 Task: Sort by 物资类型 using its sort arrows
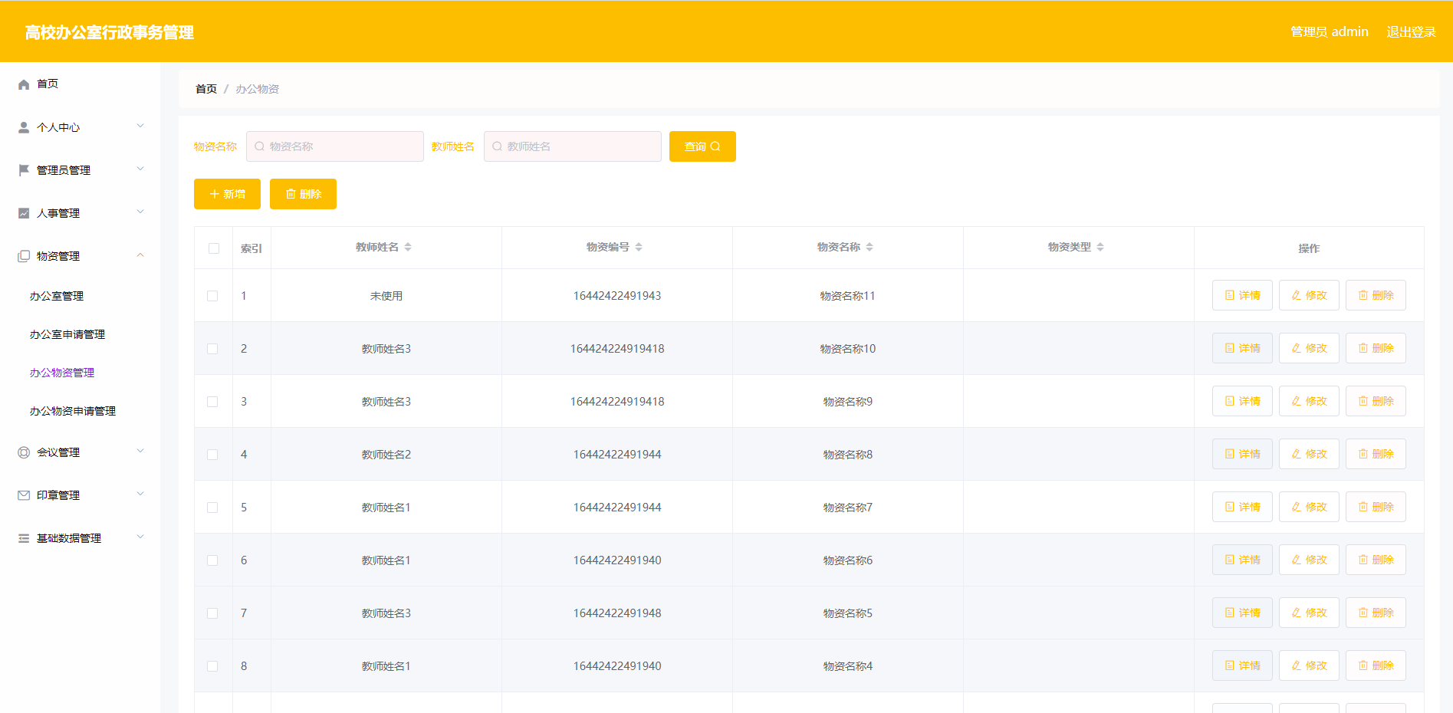1100,247
